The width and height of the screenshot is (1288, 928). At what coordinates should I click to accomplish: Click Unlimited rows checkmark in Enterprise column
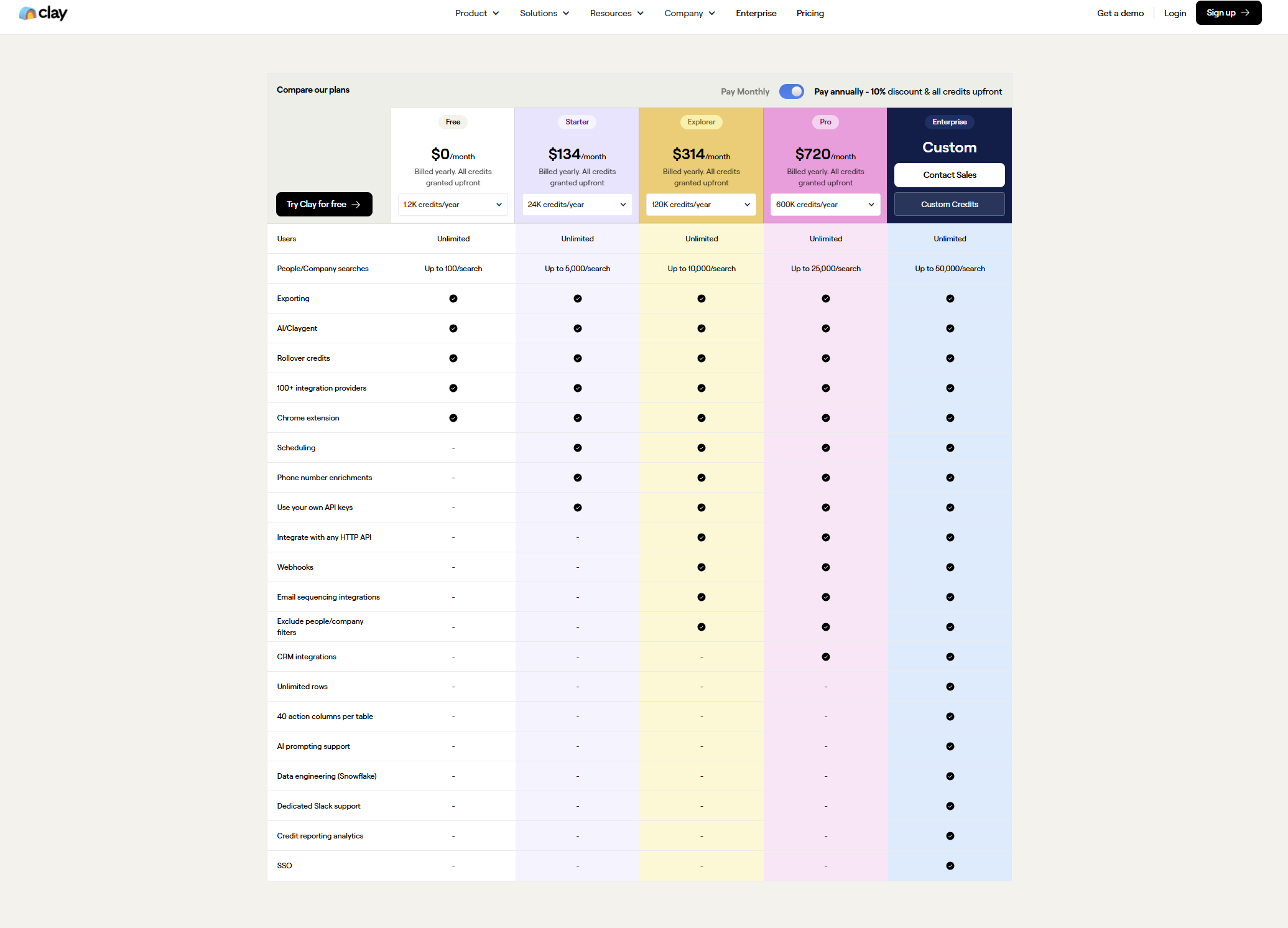[x=950, y=687]
